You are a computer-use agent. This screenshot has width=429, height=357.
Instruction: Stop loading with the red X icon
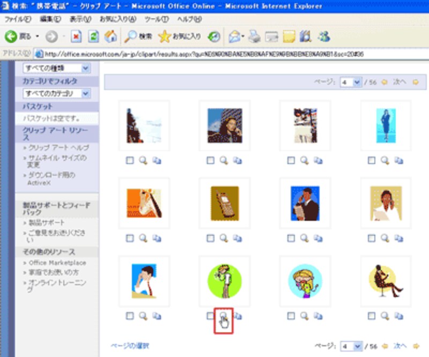76,36
